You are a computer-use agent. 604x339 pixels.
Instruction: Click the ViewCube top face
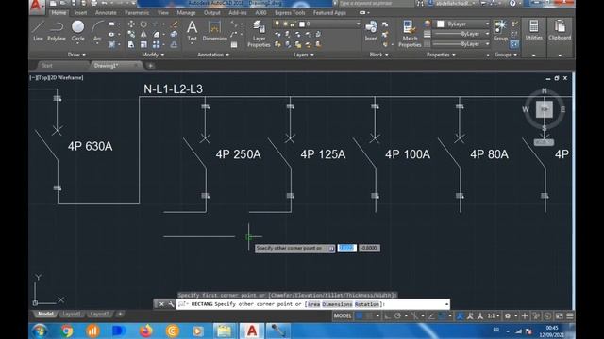[544, 109]
